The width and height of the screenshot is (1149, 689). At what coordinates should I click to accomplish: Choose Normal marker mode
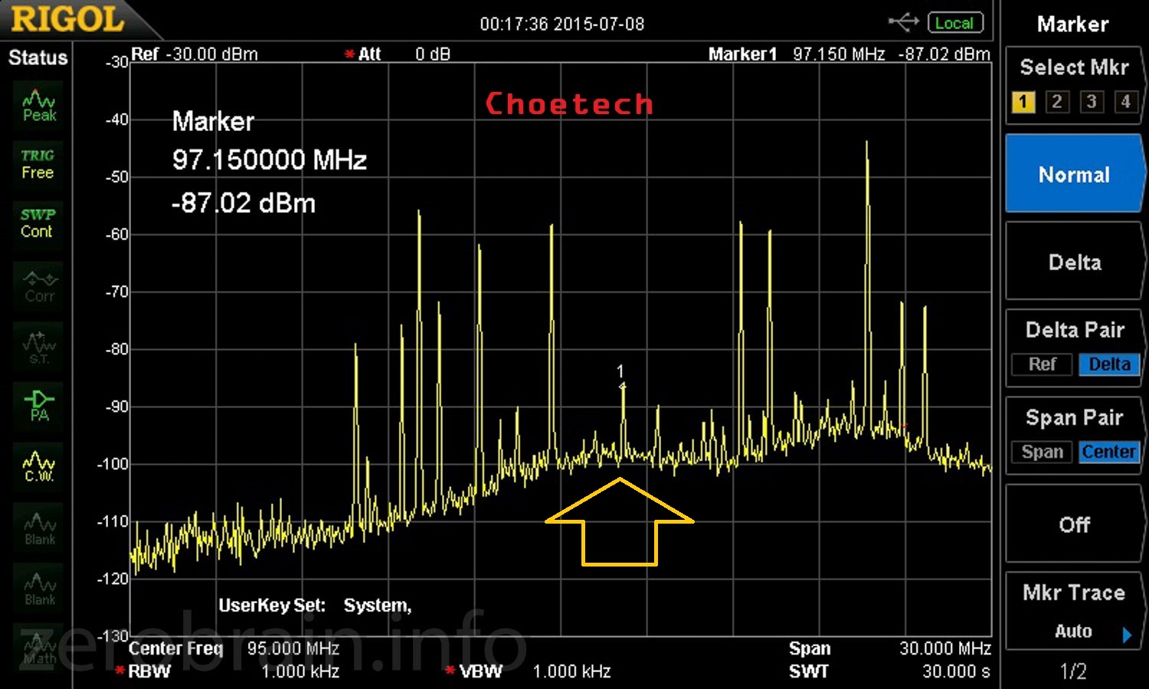point(1074,175)
